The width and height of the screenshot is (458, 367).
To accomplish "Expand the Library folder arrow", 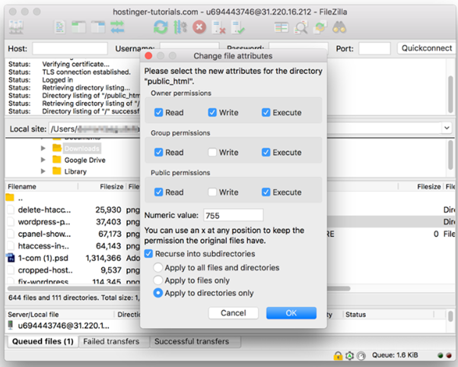I will pos(43,172).
